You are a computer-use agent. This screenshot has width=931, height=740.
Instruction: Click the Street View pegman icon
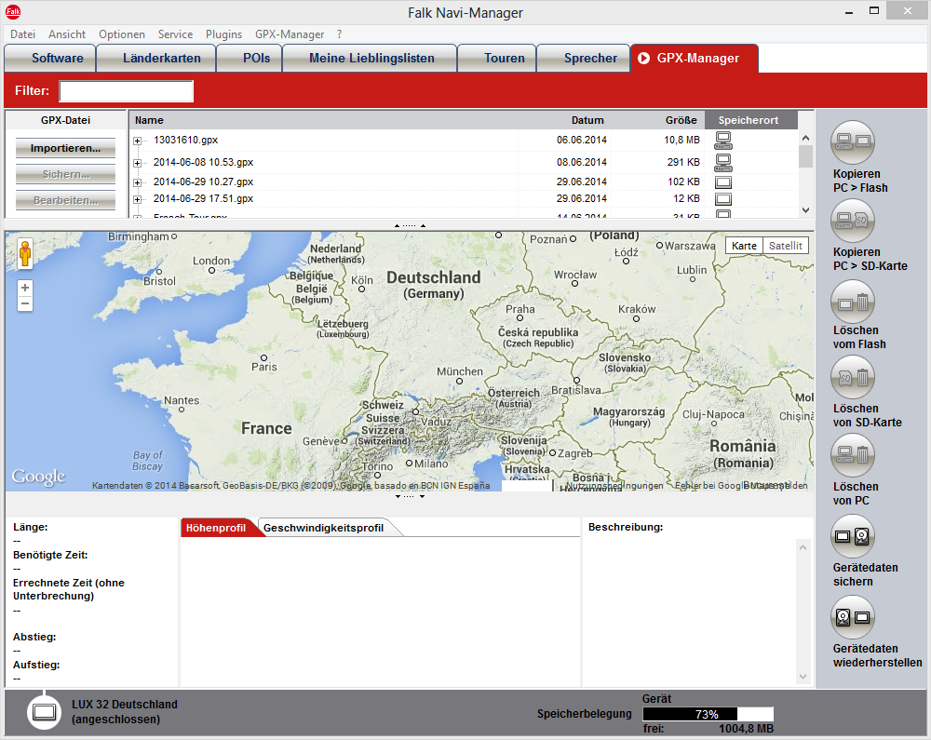tap(25, 253)
